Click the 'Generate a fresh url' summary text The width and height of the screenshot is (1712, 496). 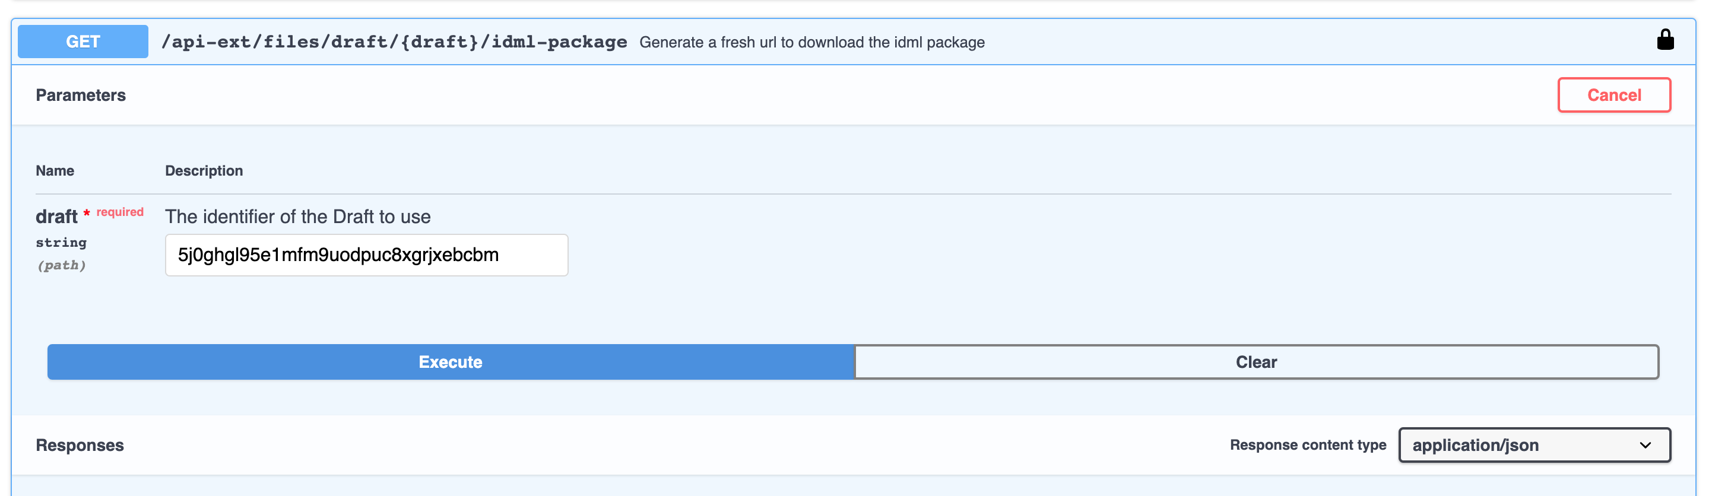811,43
